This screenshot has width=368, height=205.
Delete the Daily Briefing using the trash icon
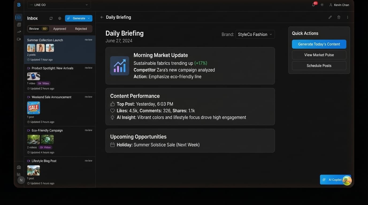[339, 17]
